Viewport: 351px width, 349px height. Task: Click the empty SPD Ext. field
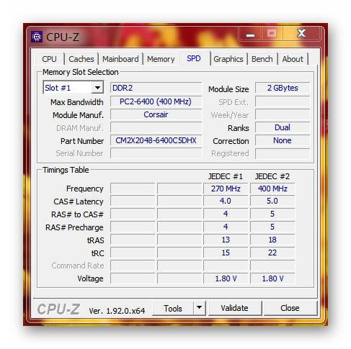(283, 101)
